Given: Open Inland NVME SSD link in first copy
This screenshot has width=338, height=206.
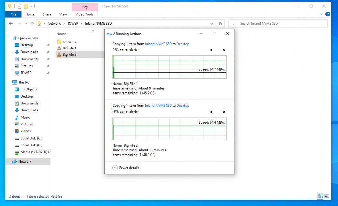Looking at the screenshot, I should tap(158, 44).
